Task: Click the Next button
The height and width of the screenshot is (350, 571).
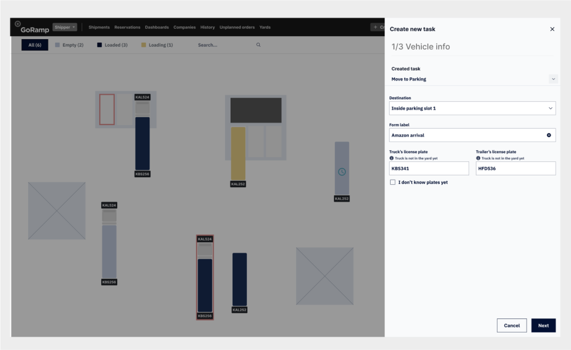Action: coord(543,325)
